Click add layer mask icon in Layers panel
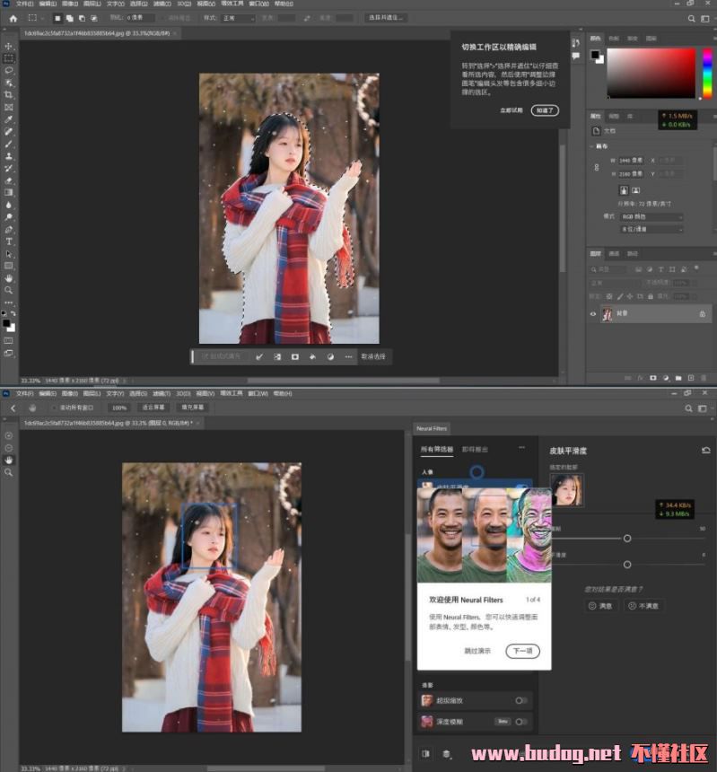Image resolution: width=717 pixels, height=772 pixels. point(653,378)
